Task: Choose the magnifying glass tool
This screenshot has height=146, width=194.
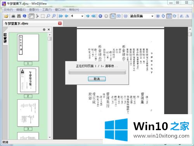Action: click(48, 16)
